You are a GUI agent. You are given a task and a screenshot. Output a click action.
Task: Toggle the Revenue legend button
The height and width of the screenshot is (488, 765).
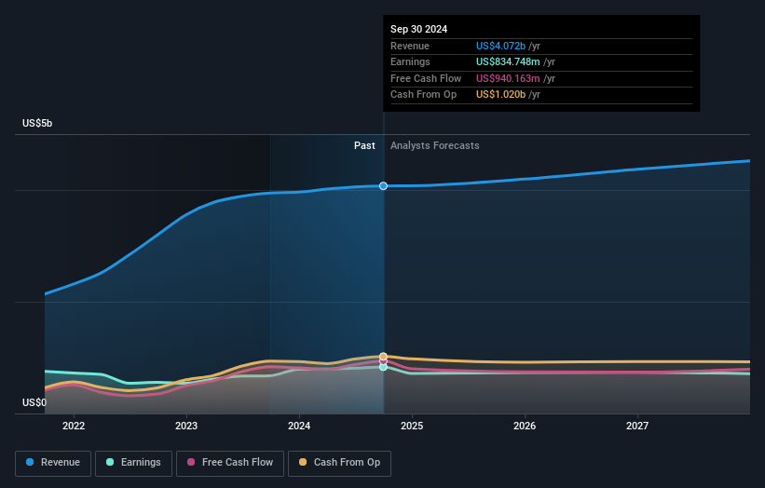53,463
